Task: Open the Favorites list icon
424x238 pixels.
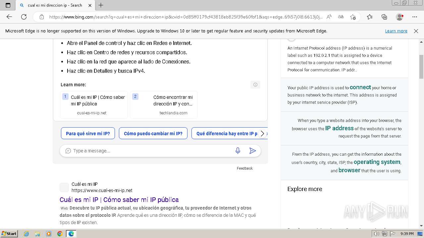Action: point(370,17)
